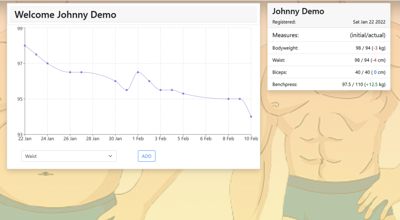Click the 'Biceps:' row label

279,72
